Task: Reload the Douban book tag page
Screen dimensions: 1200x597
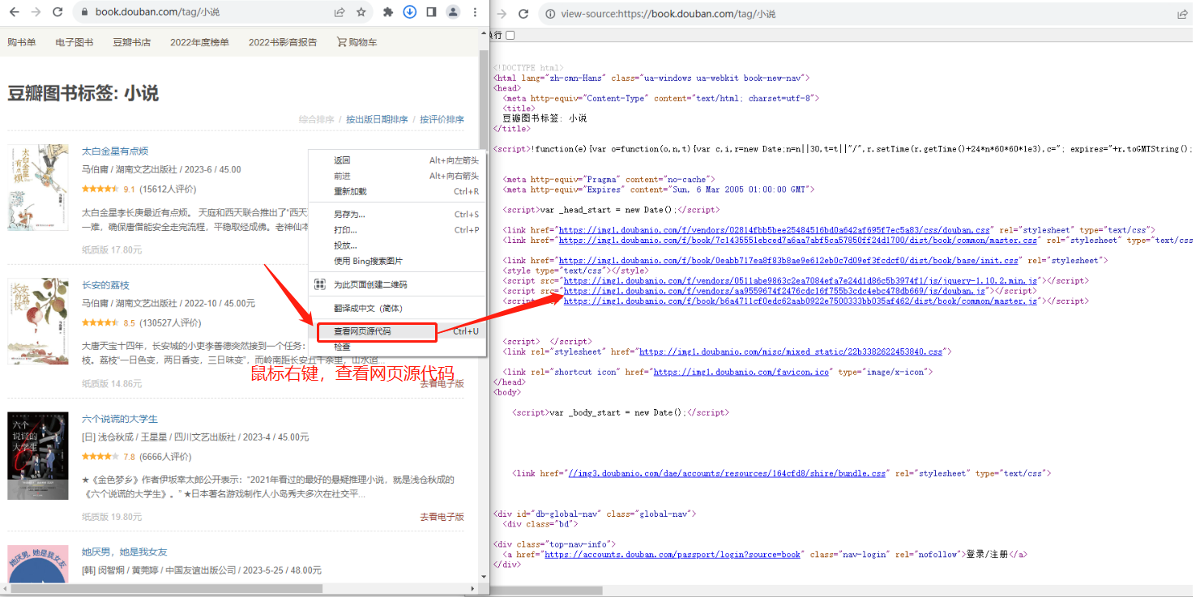Action: pos(58,12)
